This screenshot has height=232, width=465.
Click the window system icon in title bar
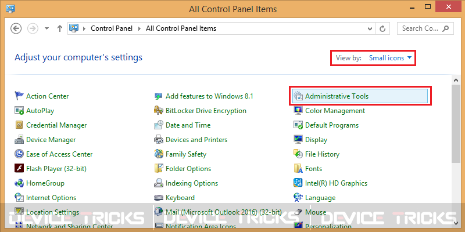pos(10,8)
